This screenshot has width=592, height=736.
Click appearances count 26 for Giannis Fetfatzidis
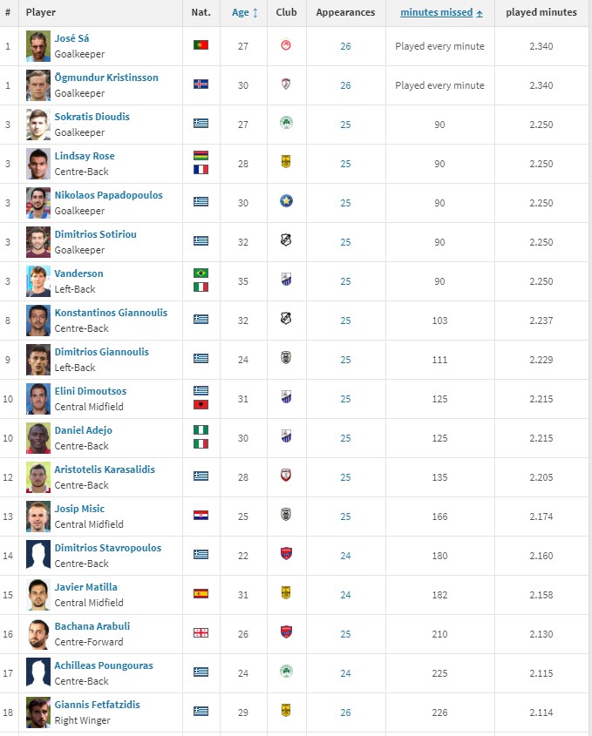click(x=345, y=712)
